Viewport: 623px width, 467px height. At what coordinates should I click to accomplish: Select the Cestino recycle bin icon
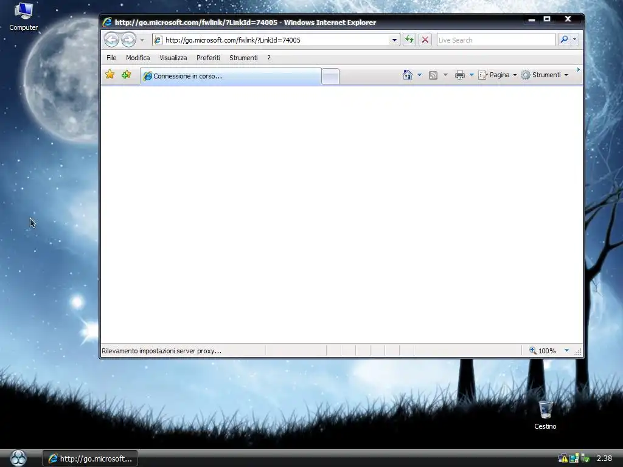coord(545,415)
